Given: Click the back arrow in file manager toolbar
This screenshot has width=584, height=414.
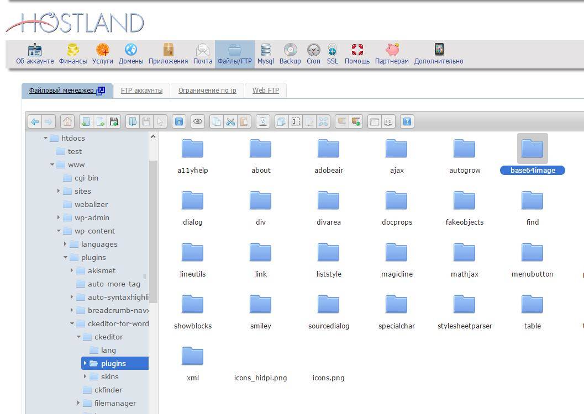Looking at the screenshot, I should pos(35,121).
